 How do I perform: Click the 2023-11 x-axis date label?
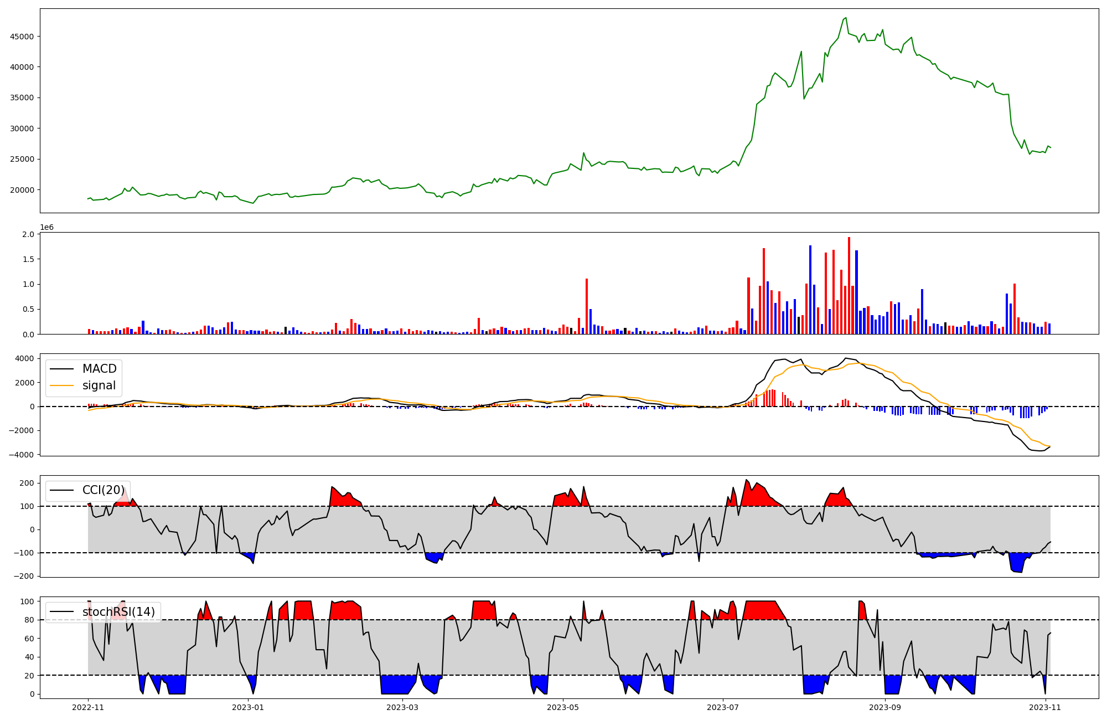click(x=1045, y=707)
